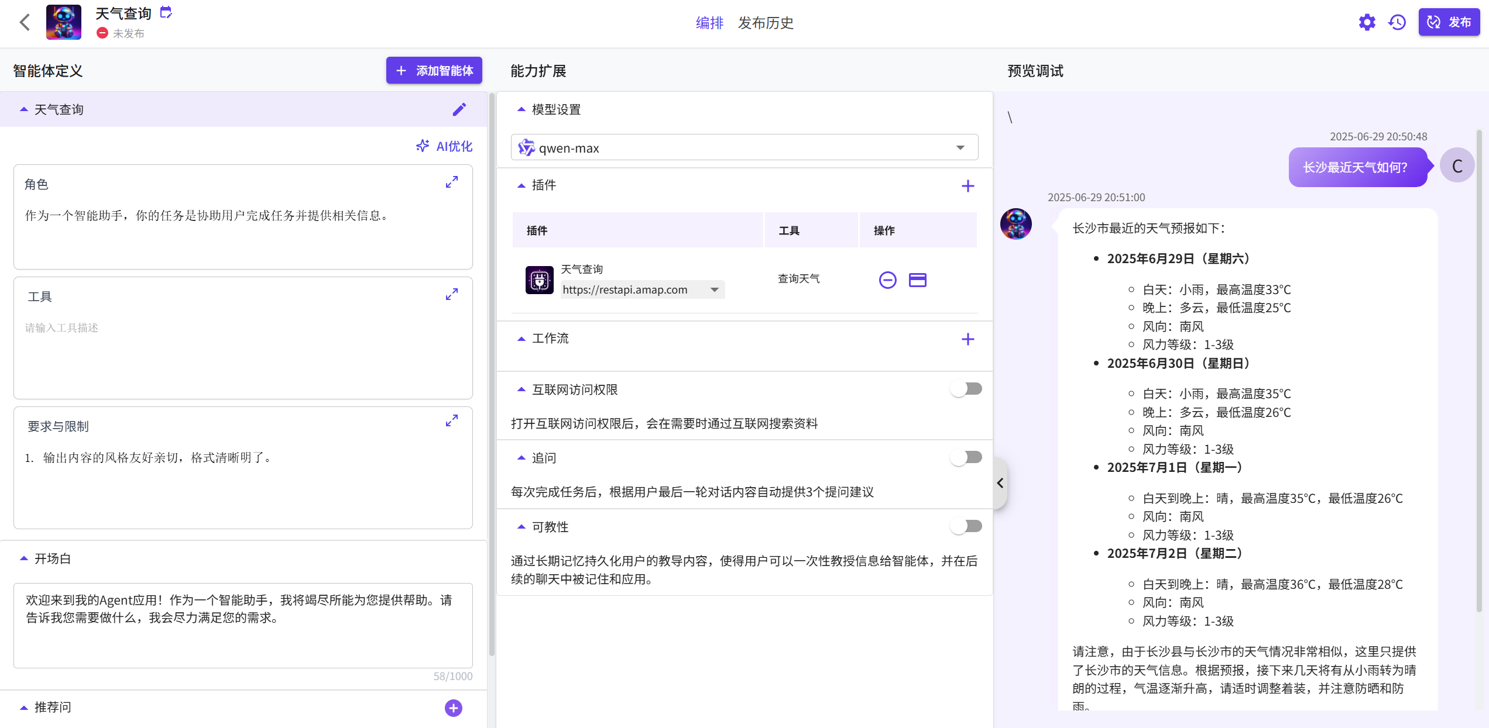Expand the 角色 text box

click(451, 182)
